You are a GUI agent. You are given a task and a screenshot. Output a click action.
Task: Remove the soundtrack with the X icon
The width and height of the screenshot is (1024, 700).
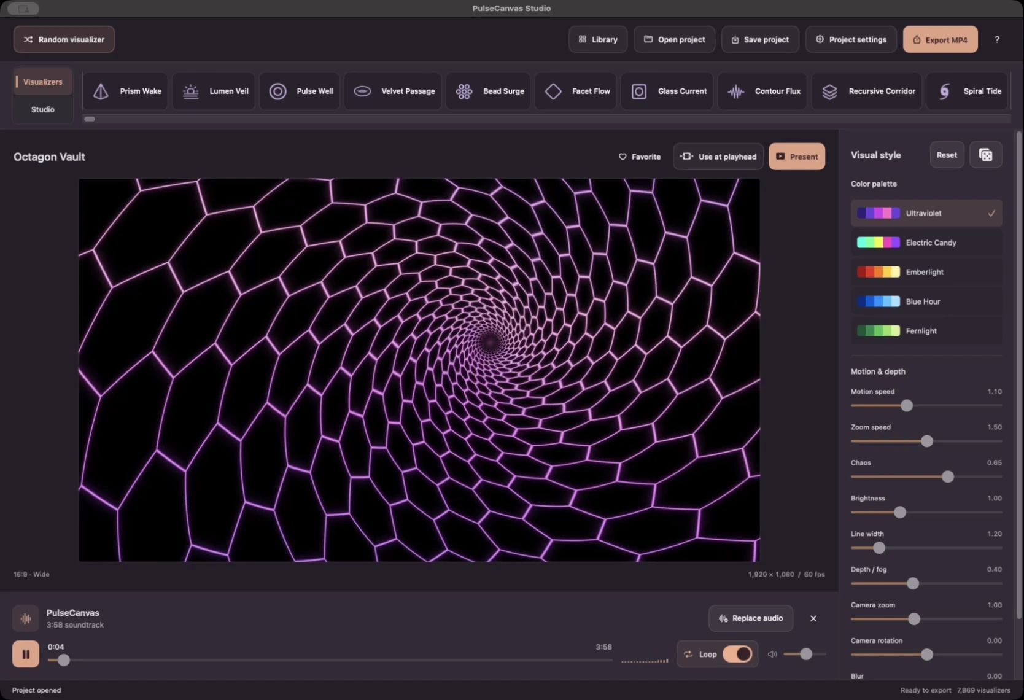(x=813, y=618)
